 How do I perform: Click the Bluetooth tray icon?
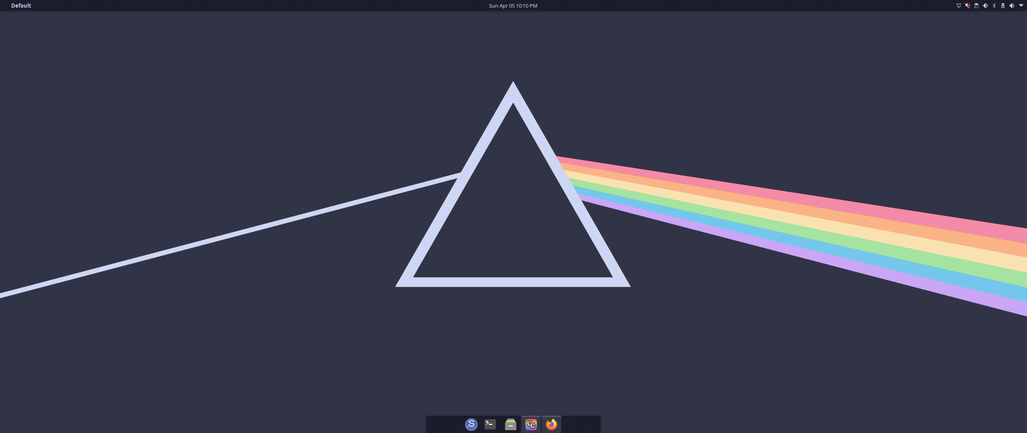994,6
